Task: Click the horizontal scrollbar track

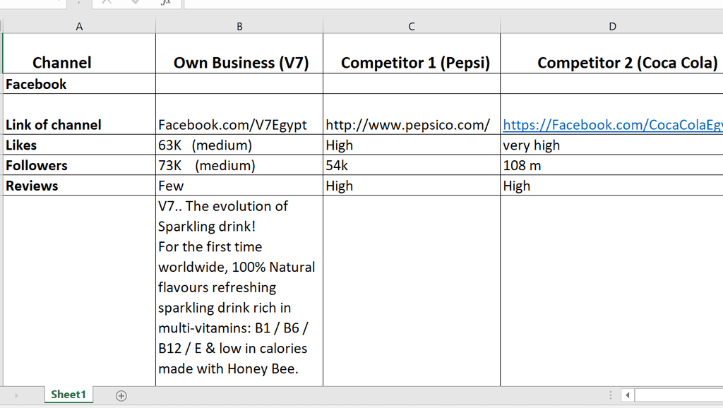Action: pyautogui.click(x=678, y=395)
